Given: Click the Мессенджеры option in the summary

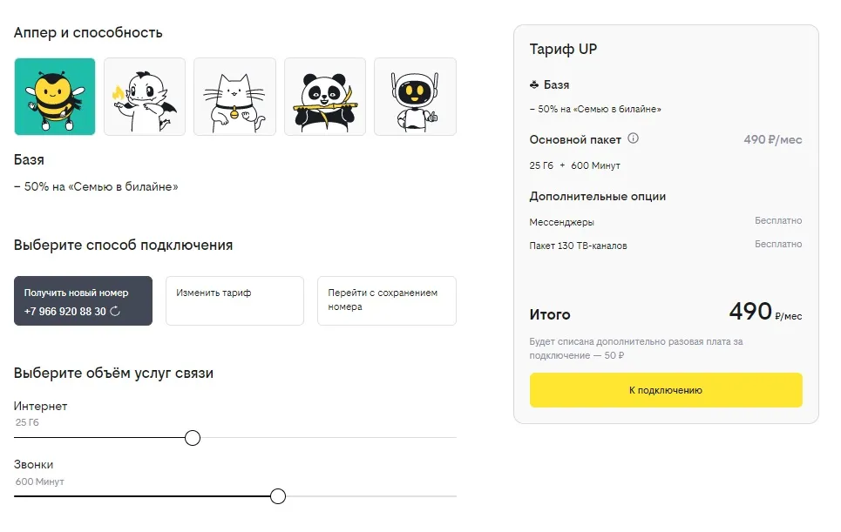Looking at the screenshot, I should pos(562,222).
